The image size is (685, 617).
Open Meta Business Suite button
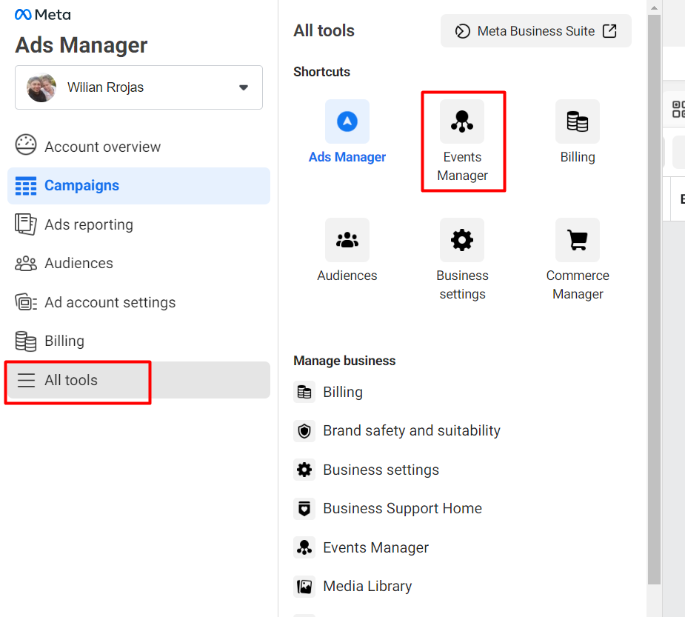535,31
